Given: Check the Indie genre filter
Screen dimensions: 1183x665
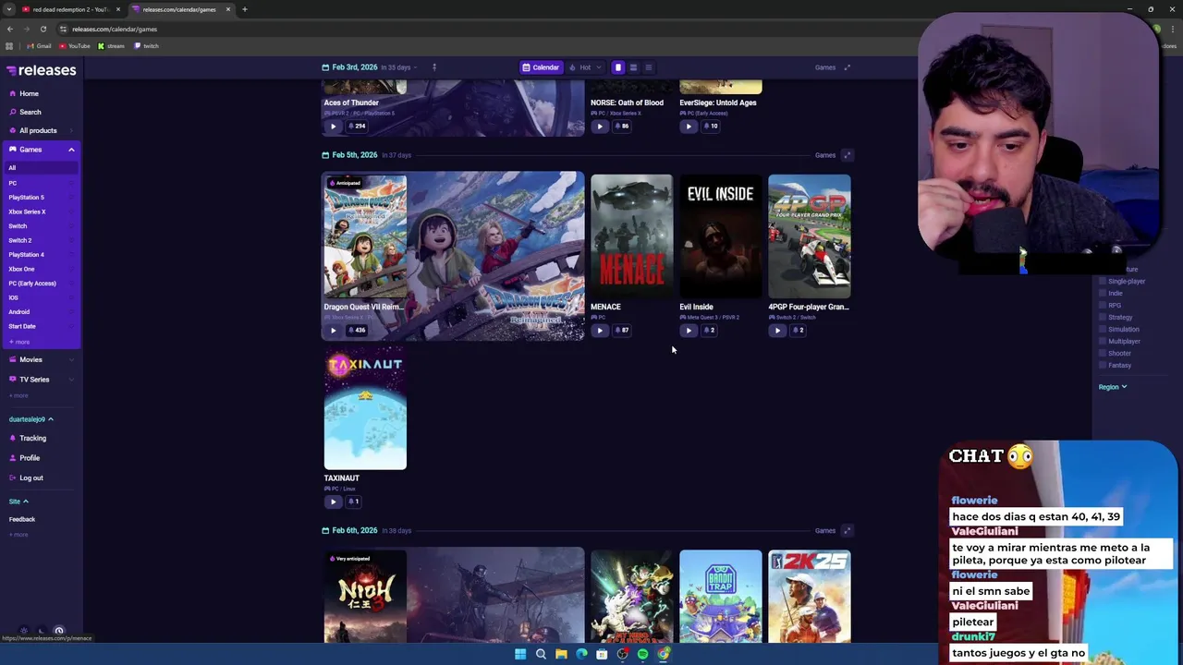Looking at the screenshot, I should (x=1103, y=293).
